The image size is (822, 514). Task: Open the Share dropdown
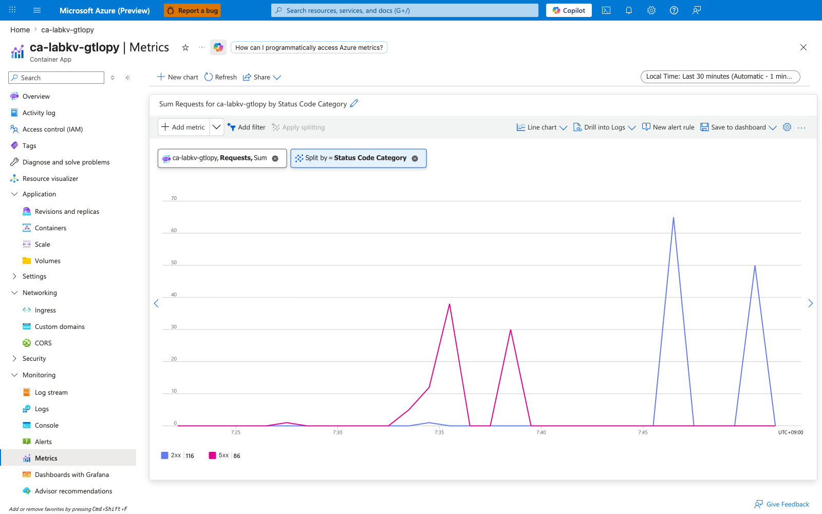coord(262,77)
